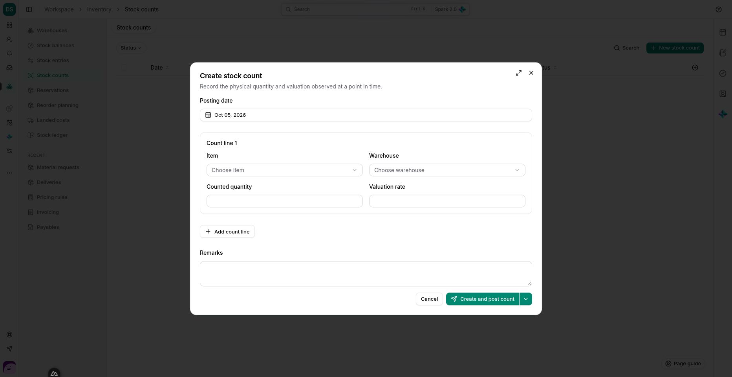Open Warehouses in the sidebar
732x377 pixels.
click(x=63, y=31)
